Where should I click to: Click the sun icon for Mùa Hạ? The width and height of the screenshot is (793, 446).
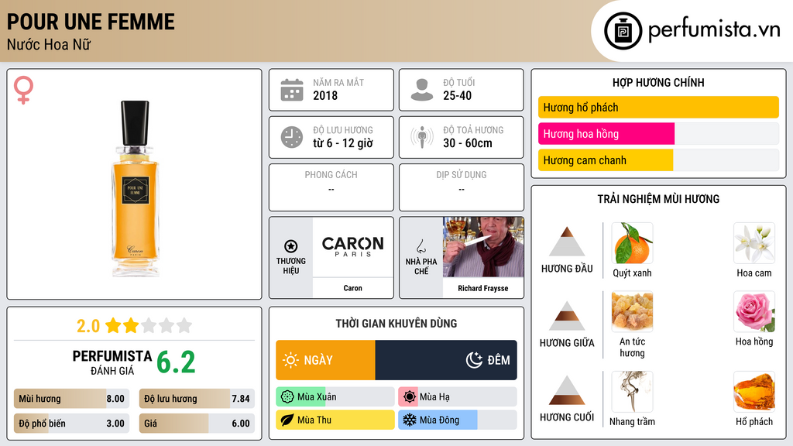410,397
